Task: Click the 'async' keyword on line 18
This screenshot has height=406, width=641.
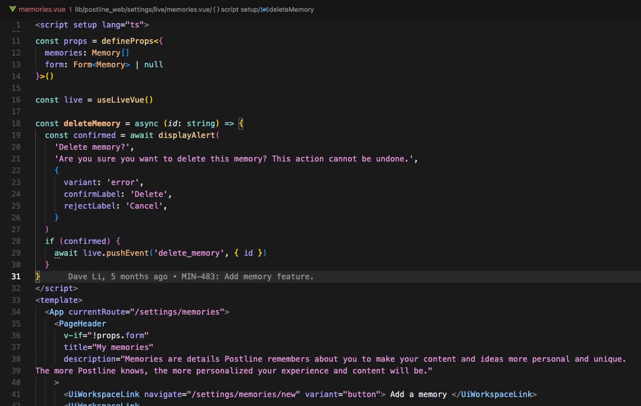Action: pyautogui.click(x=146, y=123)
